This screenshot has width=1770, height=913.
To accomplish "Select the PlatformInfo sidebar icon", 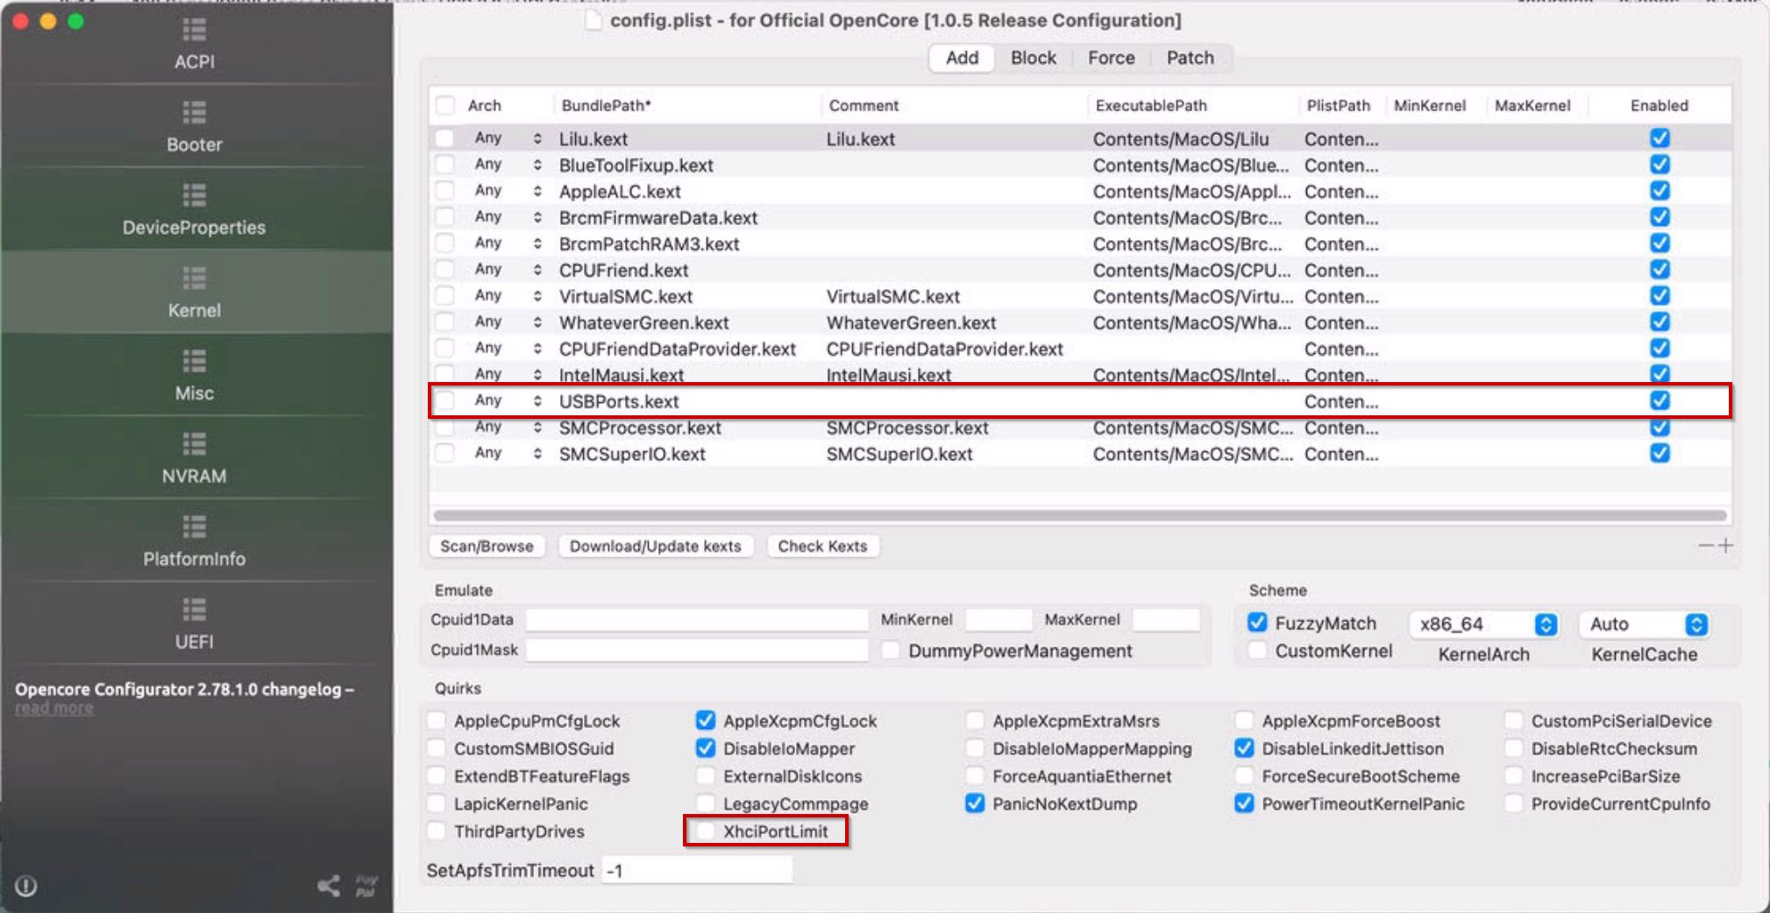I will point(194,527).
